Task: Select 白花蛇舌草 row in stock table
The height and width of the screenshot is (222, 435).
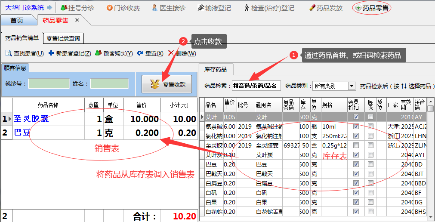Action: (x=313, y=211)
